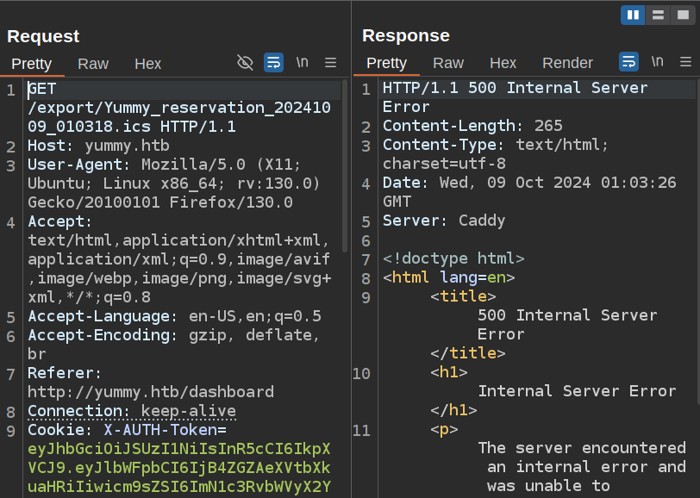The image size is (700, 498).
Task: Show \n non-printable characters in Response panel
Action: pyautogui.click(x=657, y=62)
